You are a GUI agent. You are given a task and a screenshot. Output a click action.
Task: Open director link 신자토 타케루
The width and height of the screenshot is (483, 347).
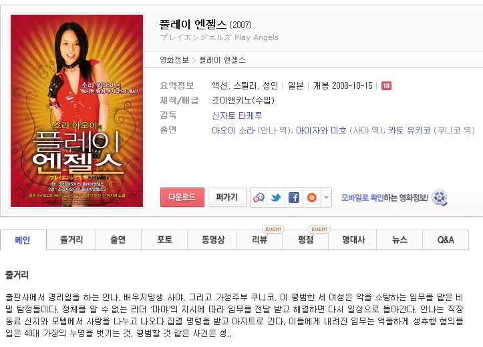click(x=237, y=115)
